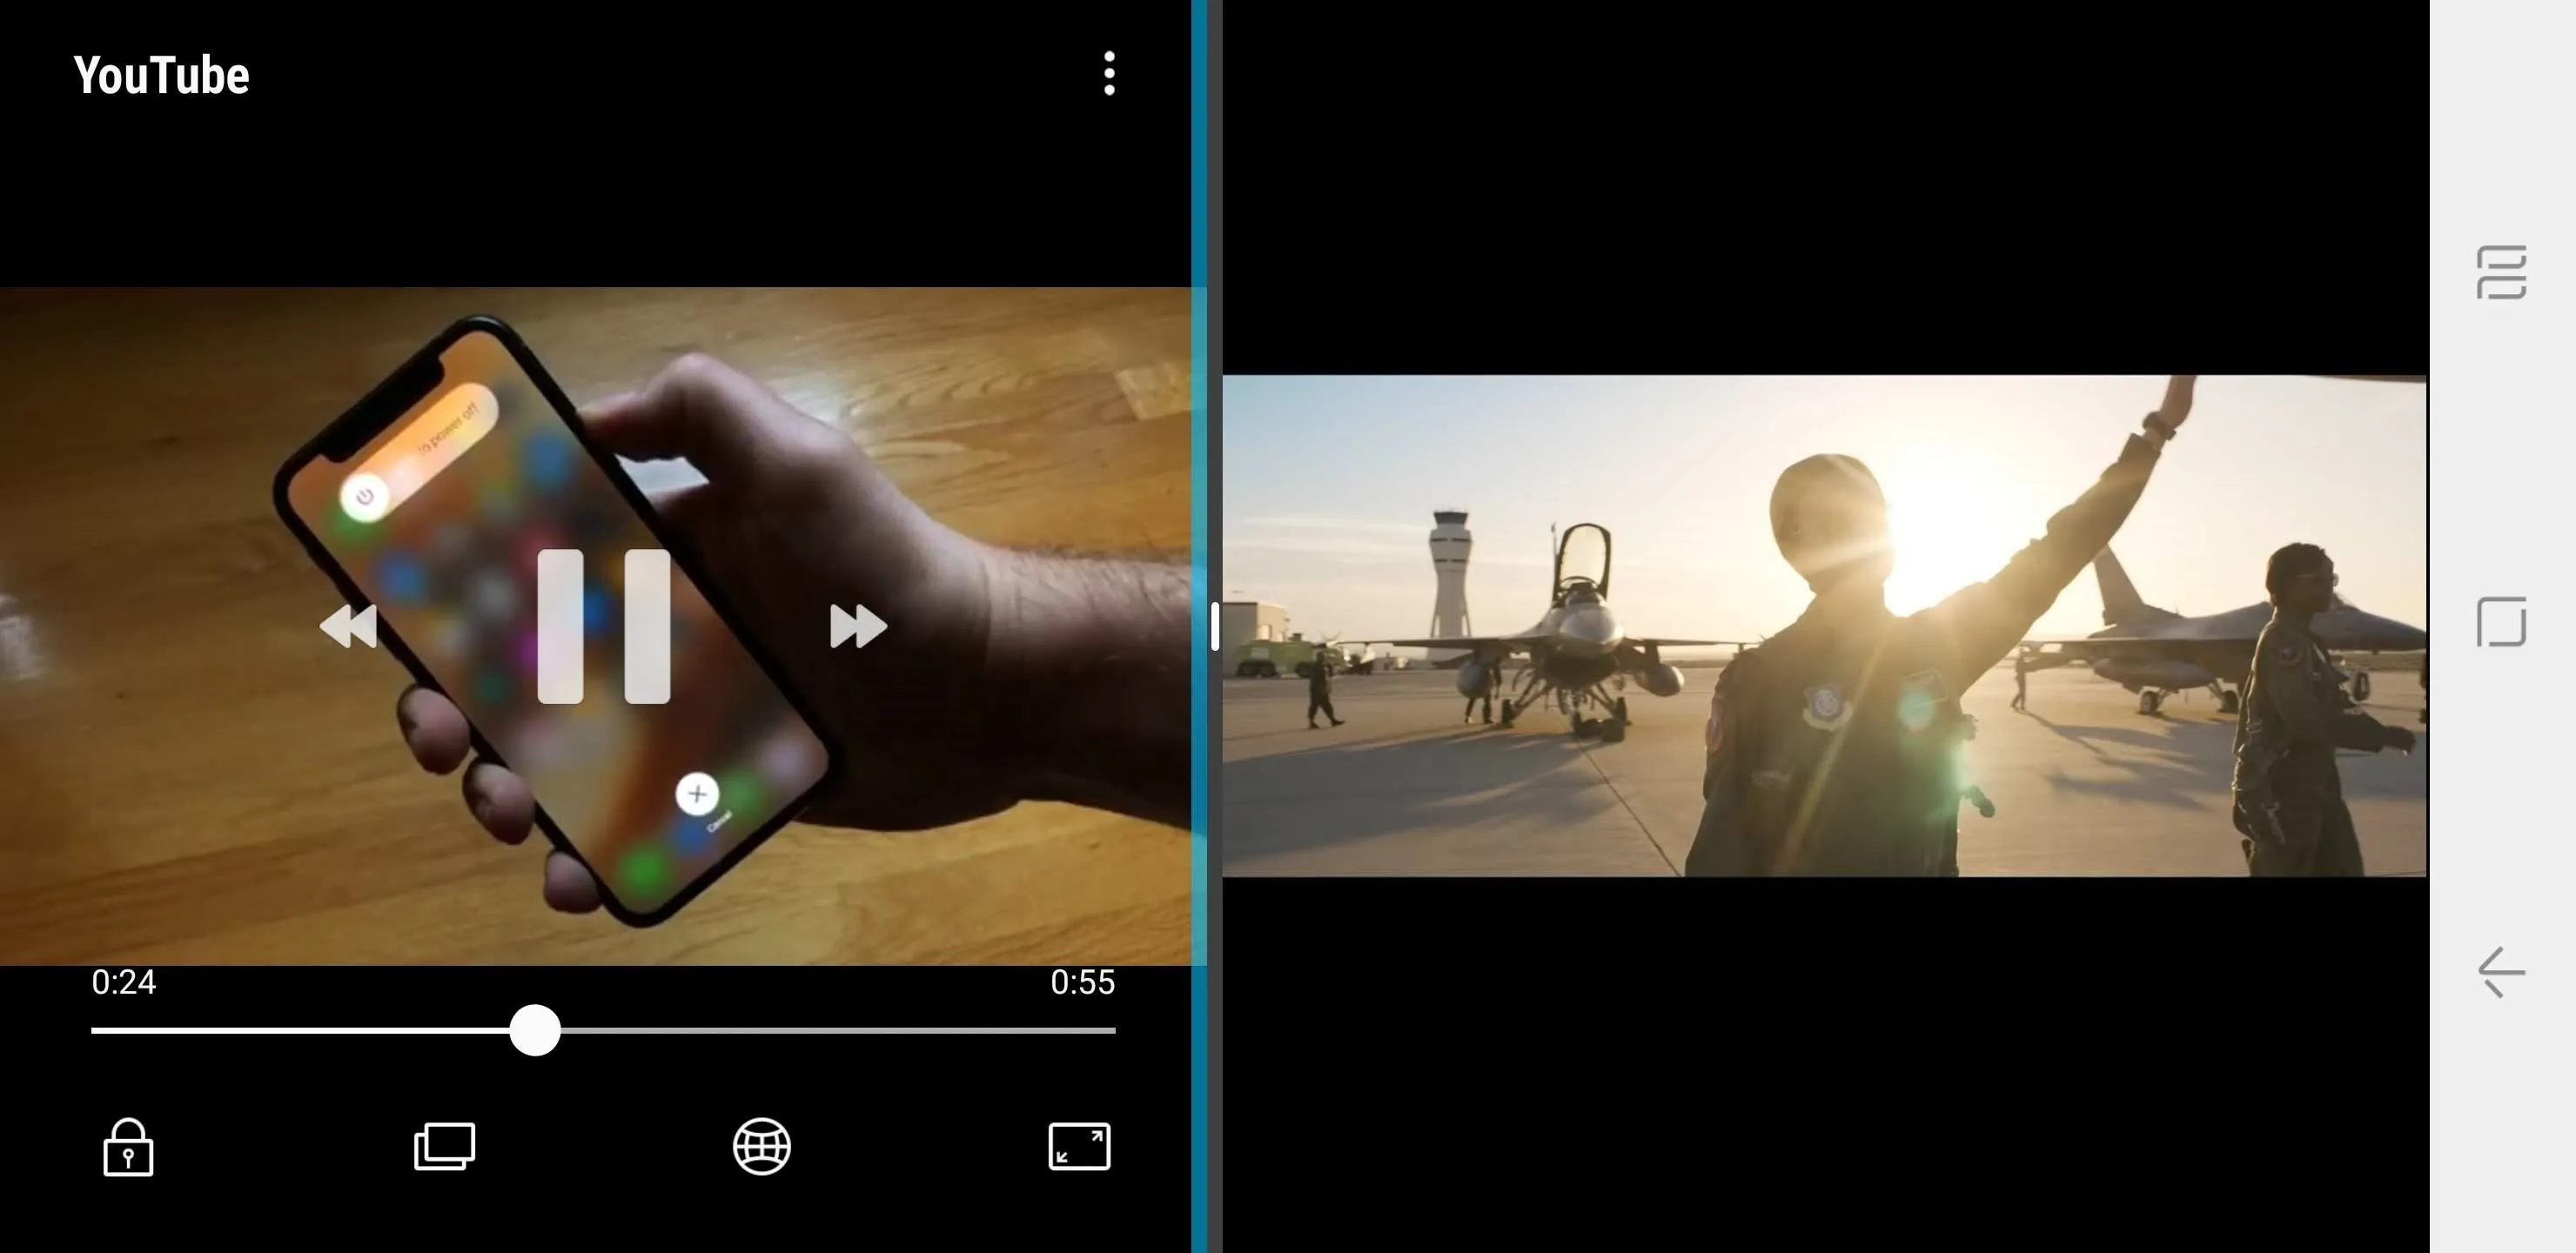
Task: Fast-forward using the double-right arrows
Action: tap(858, 626)
